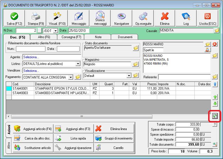223x159 pixels.
Task: Expand the Visualizzazione Default dropdown
Action: click(x=129, y=75)
